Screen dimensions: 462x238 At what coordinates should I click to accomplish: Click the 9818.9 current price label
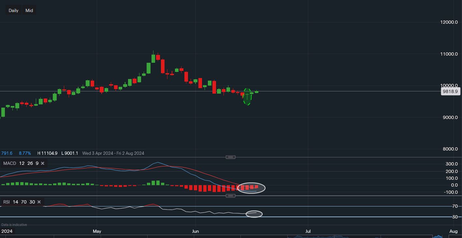450,92
